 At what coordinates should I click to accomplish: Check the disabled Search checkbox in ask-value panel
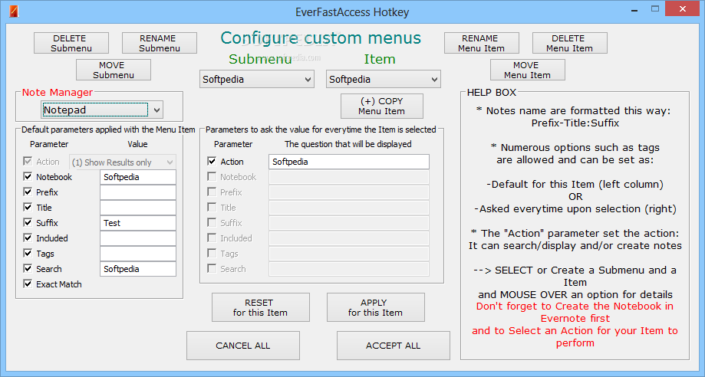pos(212,269)
